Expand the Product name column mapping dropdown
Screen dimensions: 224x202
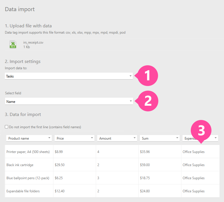[x=29, y=138]
